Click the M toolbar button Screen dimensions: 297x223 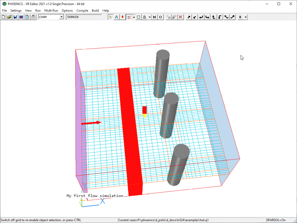(154, 17)
